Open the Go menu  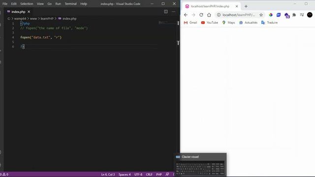pos(49,3)
